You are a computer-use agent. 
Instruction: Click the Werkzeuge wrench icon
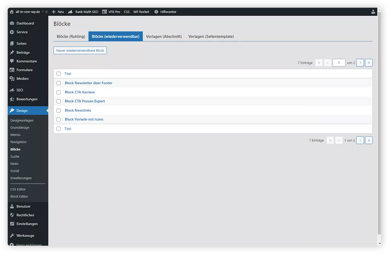pyautogui.click(x=12, y=235)
